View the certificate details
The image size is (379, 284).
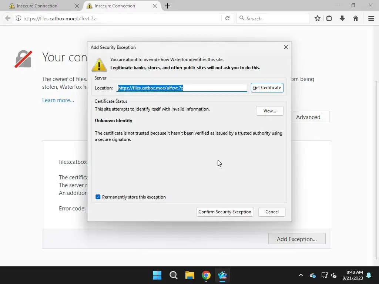pos(270,111)
